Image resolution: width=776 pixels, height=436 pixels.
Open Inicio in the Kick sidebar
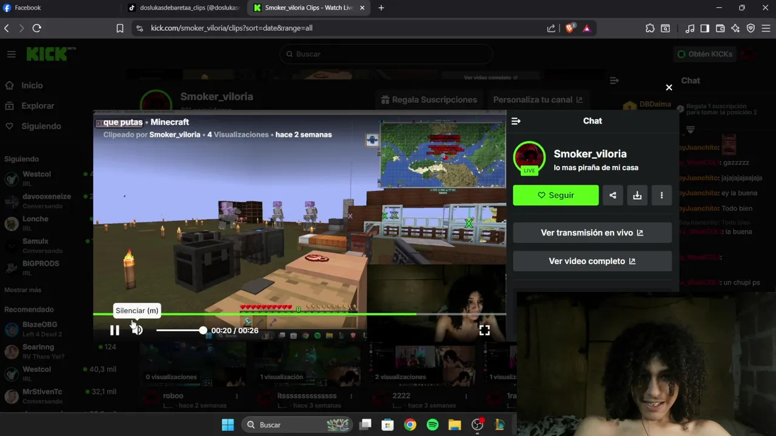[32, 85]
